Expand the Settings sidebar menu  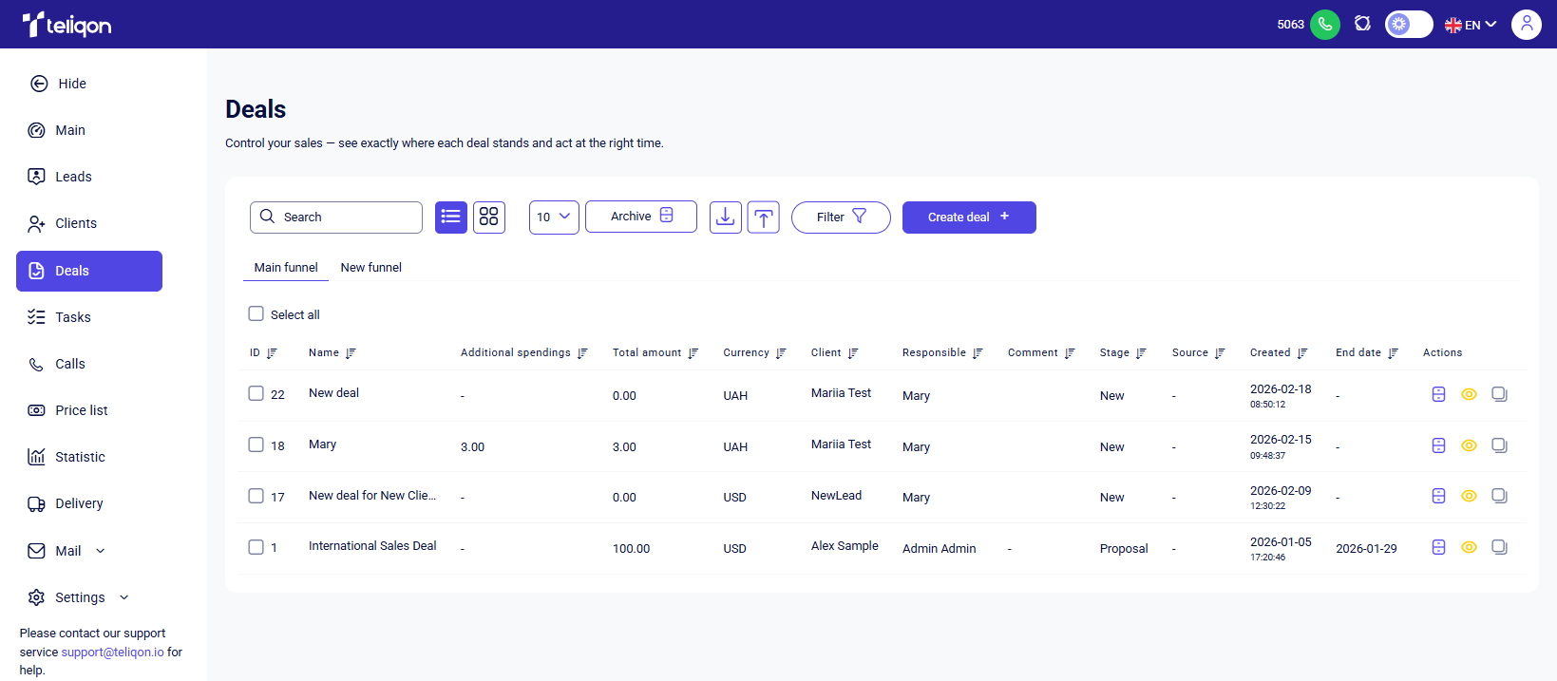tap(80, 597)
